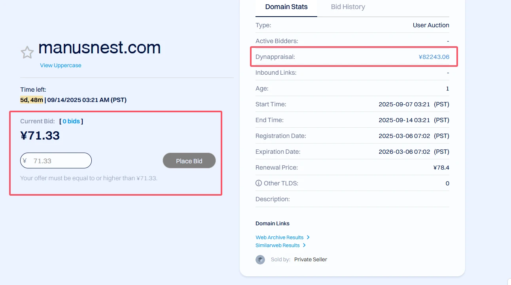Click the manusnest.com domain title
This screenshot has width=511, height=285.
click(x=100, y=48)
